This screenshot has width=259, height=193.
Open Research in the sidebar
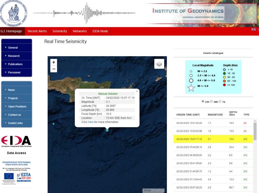click(x=16, y=56)
